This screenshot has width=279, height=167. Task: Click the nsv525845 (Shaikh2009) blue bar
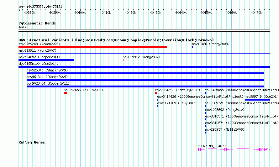(x=145, y=73)
